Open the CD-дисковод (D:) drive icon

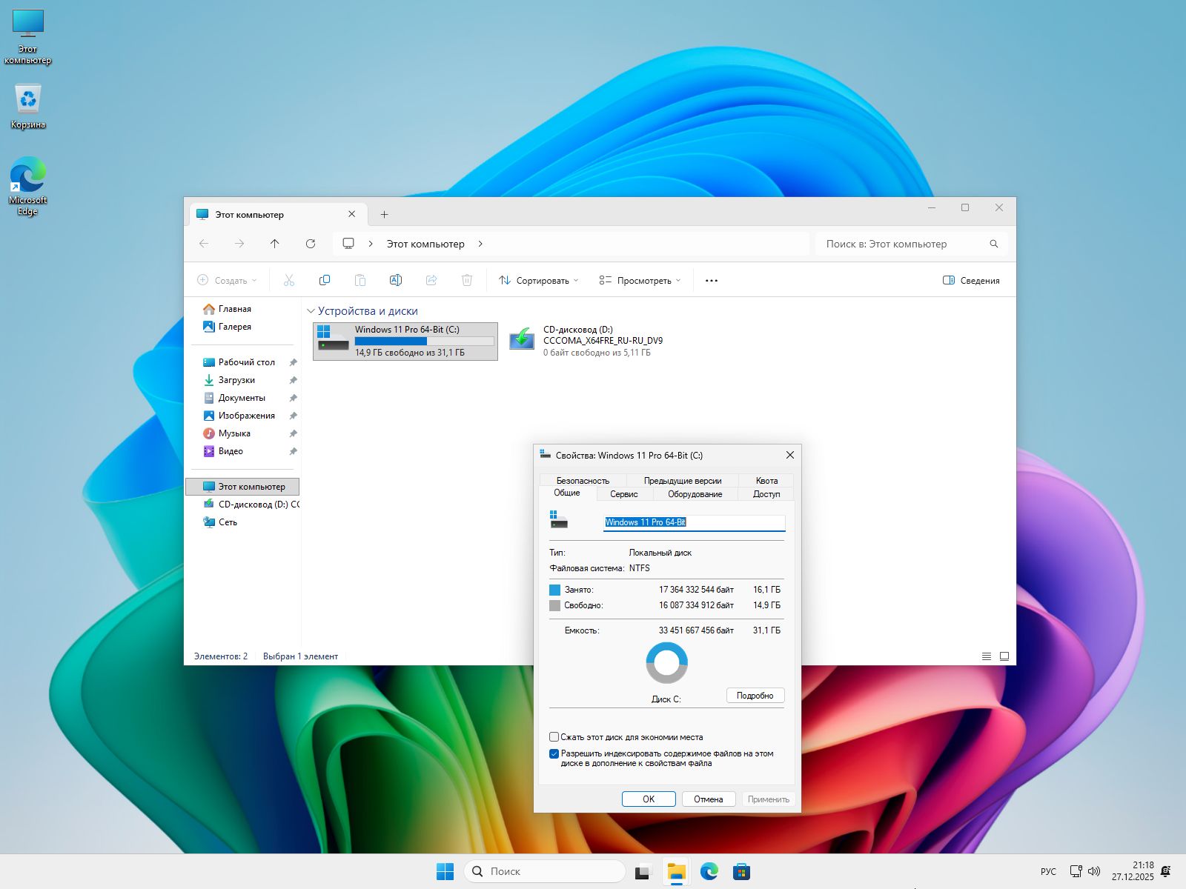tap(522, 340)
